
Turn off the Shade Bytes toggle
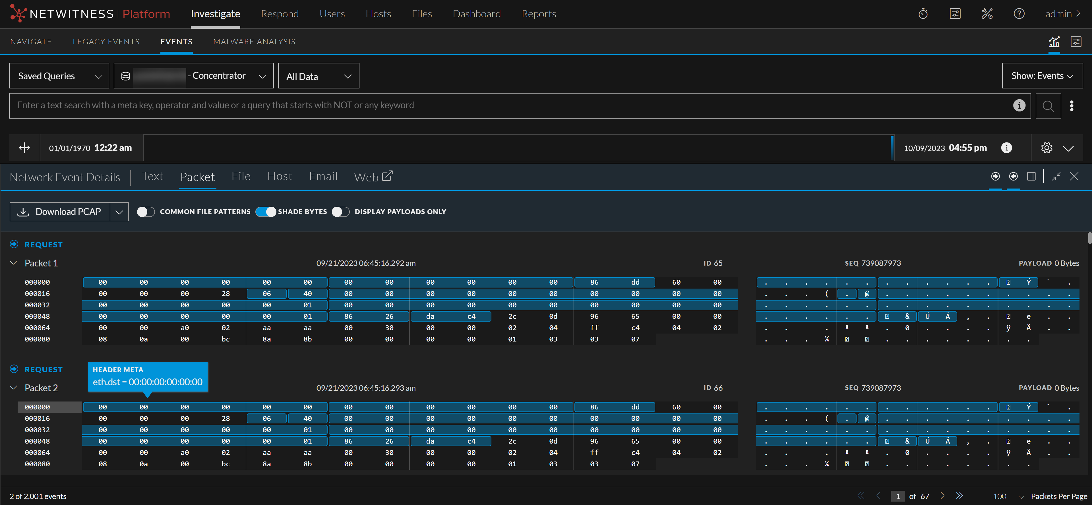266,212
